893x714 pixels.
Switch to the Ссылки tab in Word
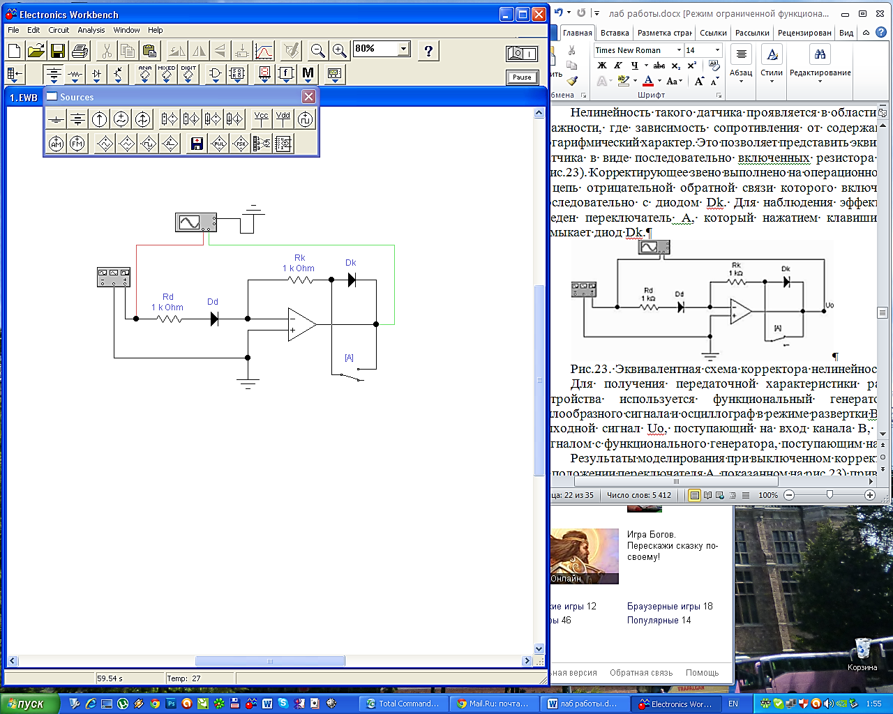[713, 33]
